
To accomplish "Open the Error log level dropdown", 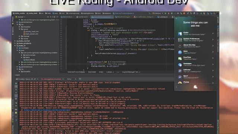I will (x=72, y=79).
